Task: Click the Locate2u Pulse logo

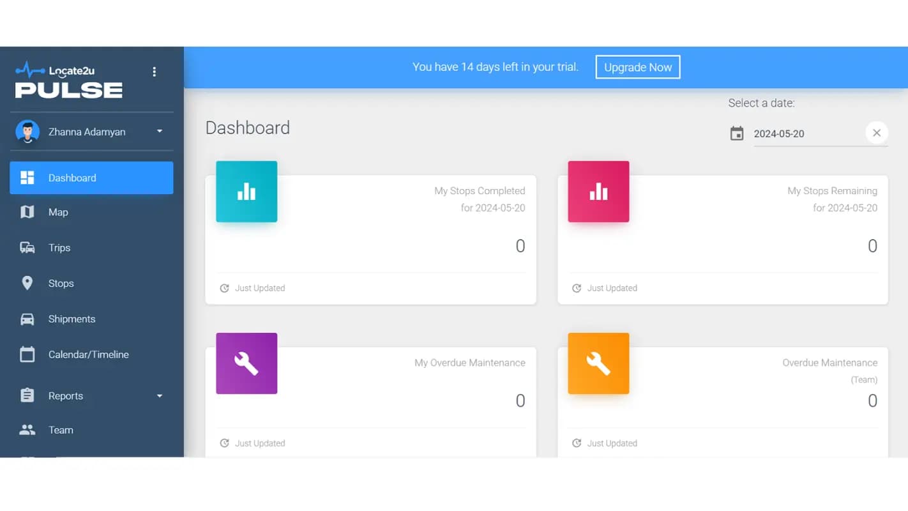Action: point(69,80)
